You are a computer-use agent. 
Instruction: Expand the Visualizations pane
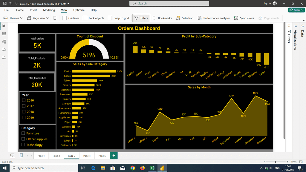(295, 26)
